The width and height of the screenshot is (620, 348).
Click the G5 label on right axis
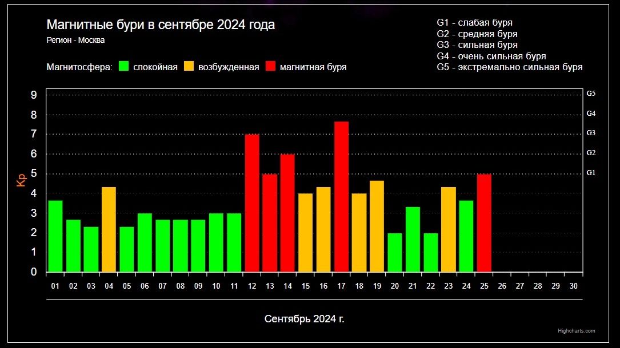[591, 94]
